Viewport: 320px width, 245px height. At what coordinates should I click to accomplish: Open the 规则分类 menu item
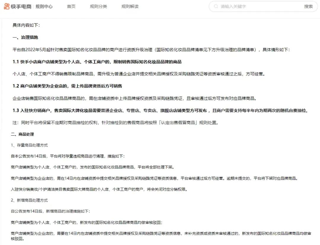pyautogui.click(x=98, y=7)
